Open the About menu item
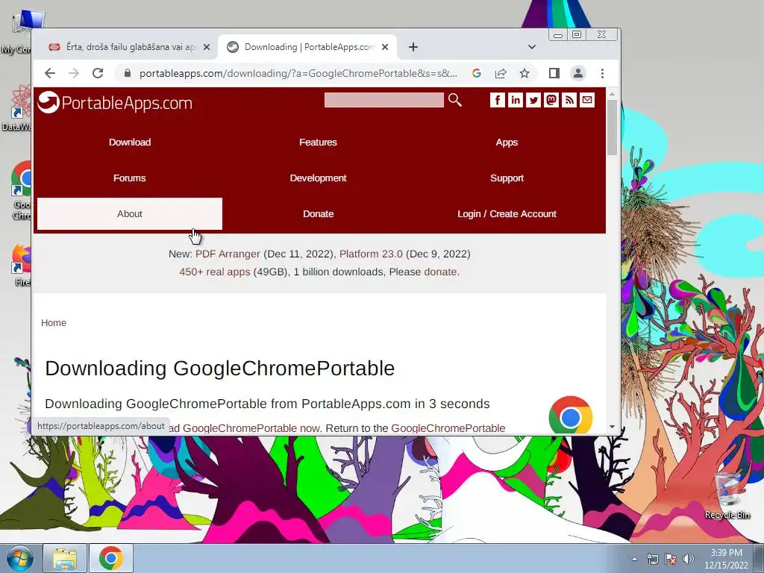 (130, 213)
